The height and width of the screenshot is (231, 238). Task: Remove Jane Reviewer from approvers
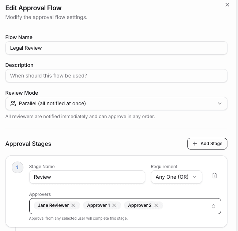click(73, 205)
